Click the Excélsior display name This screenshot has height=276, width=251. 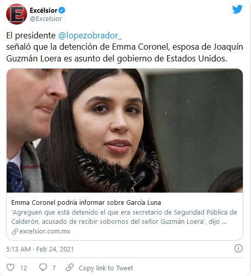[43, 10]
